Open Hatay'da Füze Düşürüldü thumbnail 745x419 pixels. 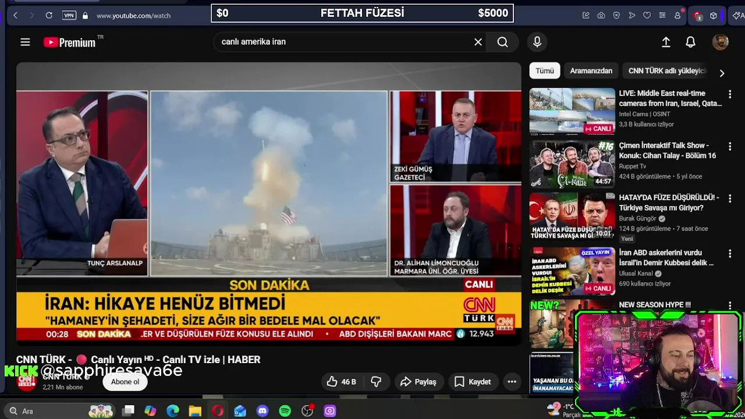[572, 216]
